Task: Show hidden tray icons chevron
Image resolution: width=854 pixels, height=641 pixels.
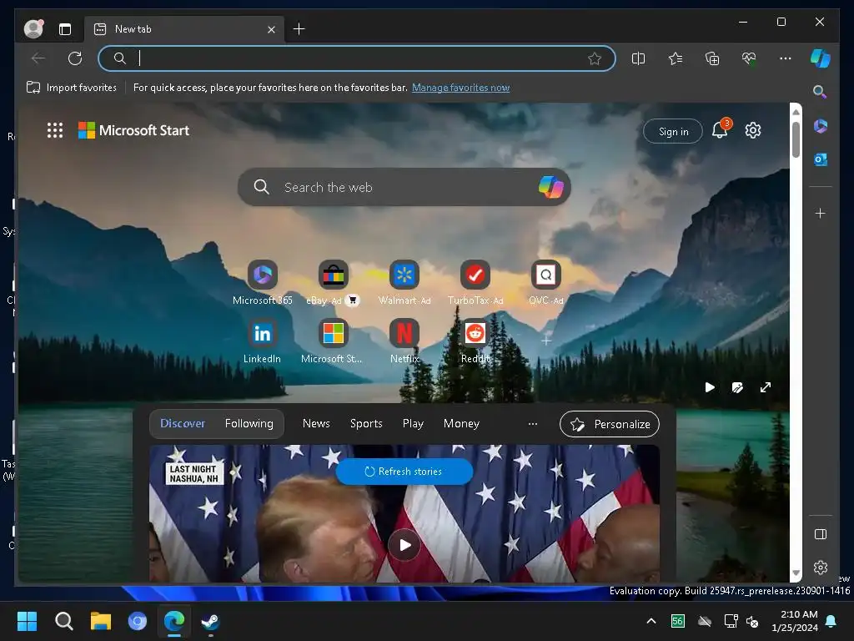Action: 651,621
